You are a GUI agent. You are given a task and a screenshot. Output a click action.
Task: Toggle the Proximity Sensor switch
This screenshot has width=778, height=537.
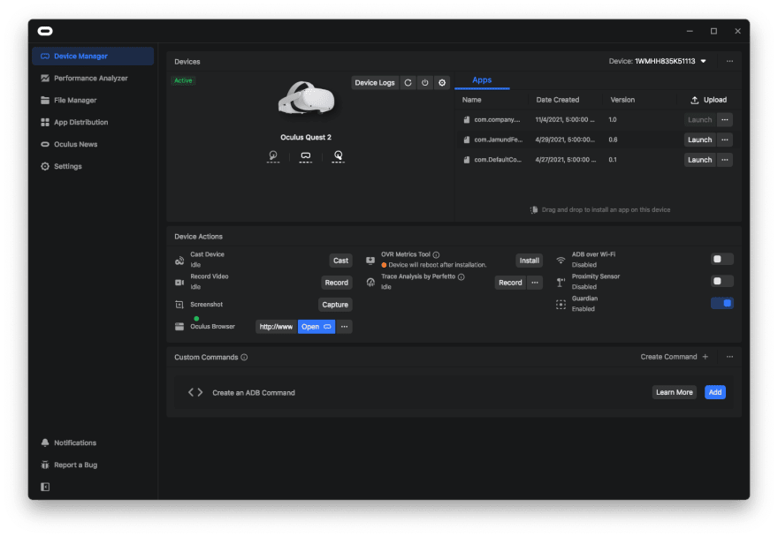(x=721, y=281)
